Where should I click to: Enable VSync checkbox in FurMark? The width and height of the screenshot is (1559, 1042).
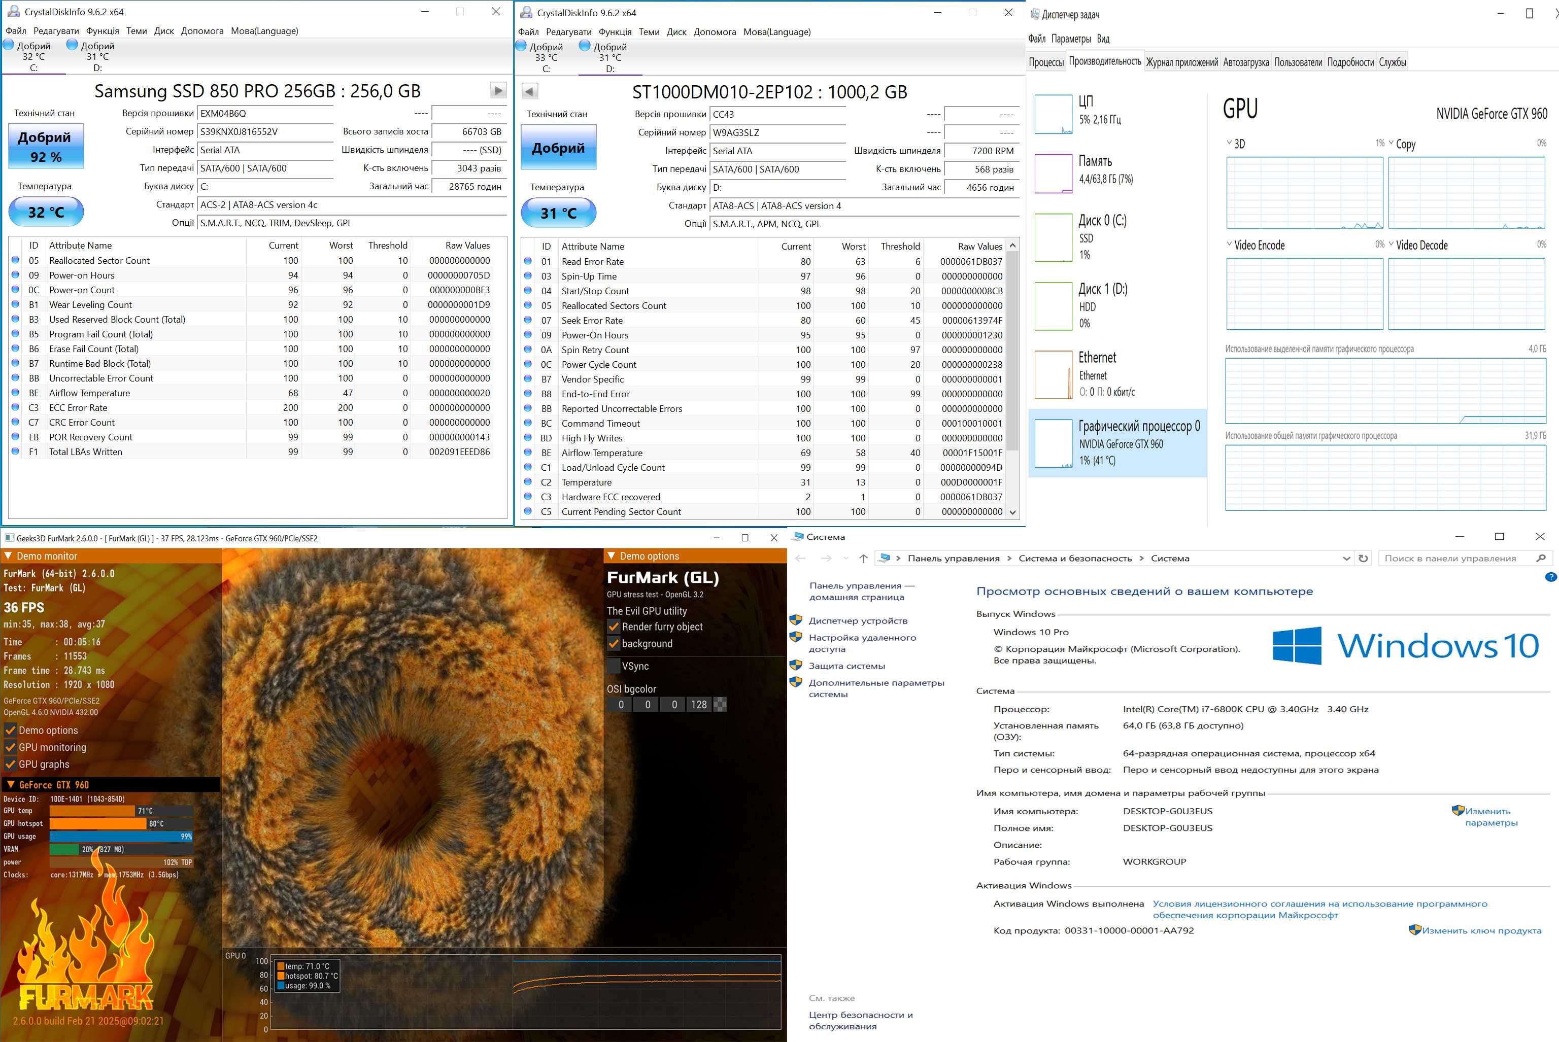click(x=614, y=666)
